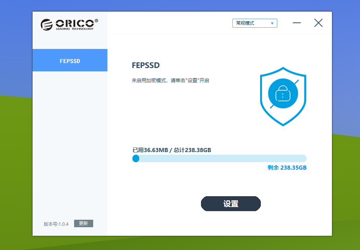Click the registered trademark symbol beside ORICO
The height and width of the screenshot is (250, 360).
pos(97,21)
